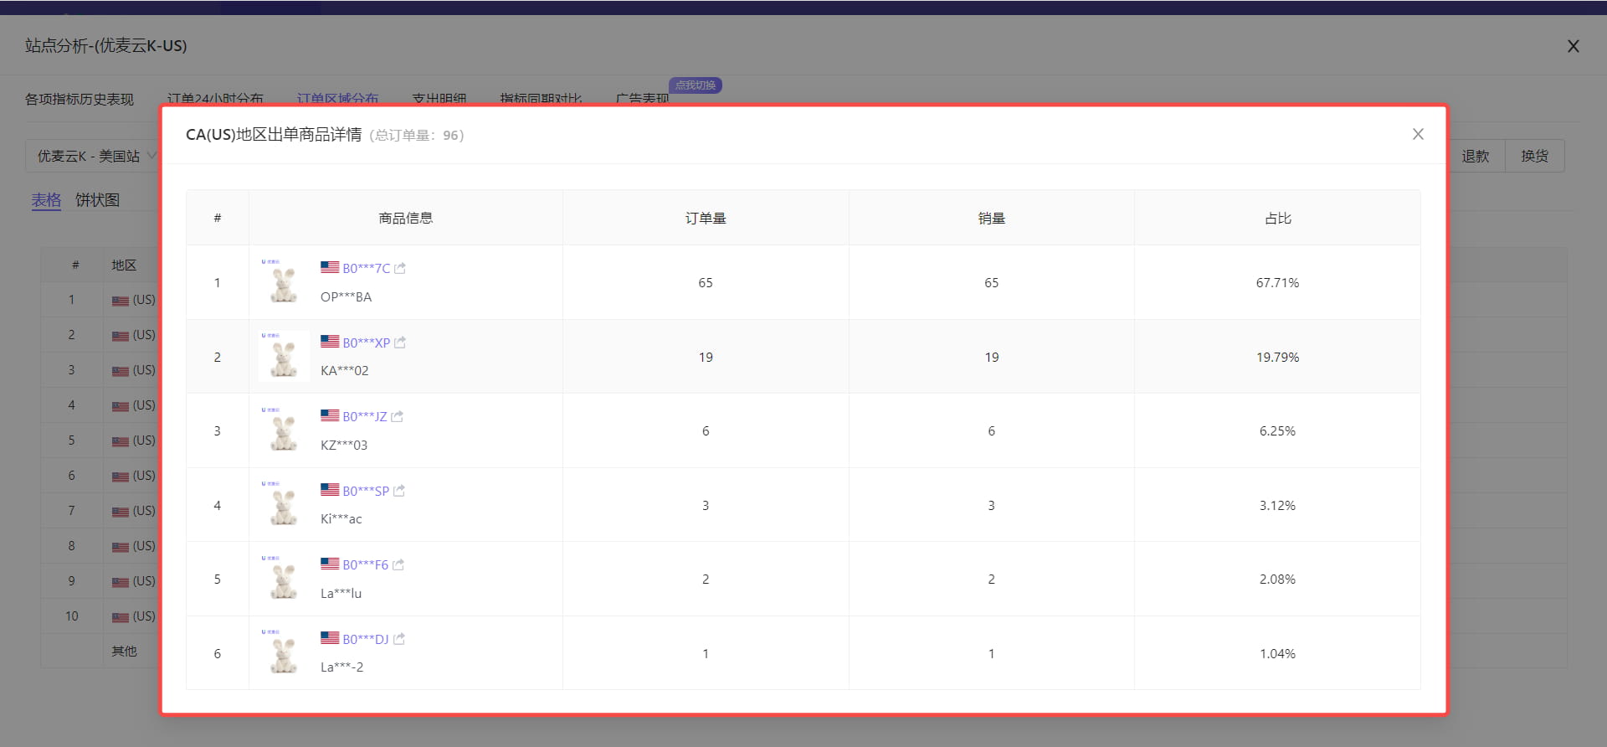Screen dimensions: 1607x747
Task: Click the ASIN link B0***7C
Action: tap(366, 269)
